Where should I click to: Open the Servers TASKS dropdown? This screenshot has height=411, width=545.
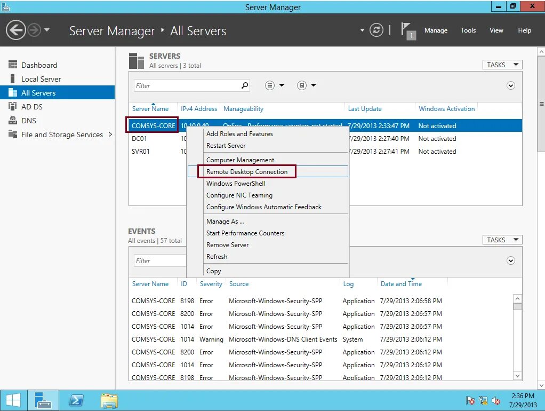[x=502, y=65]
